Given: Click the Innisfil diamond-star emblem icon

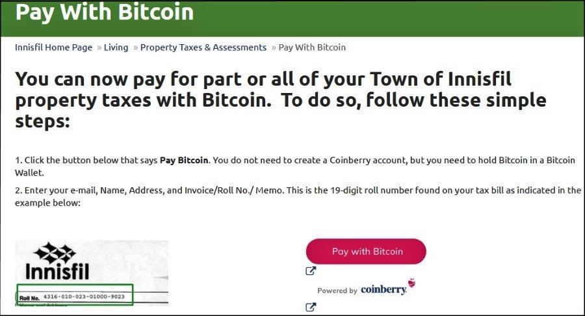Looking at the screenshot, I should (x=56, y=252).
